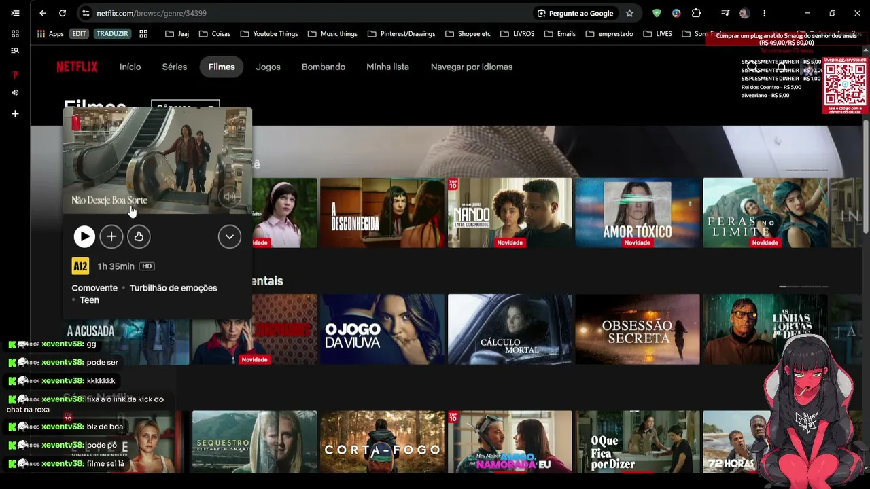Image resolution: width=870 pixels, height=489 pixels.
Task: Reload the Netflix page
Action: point(63,13)
